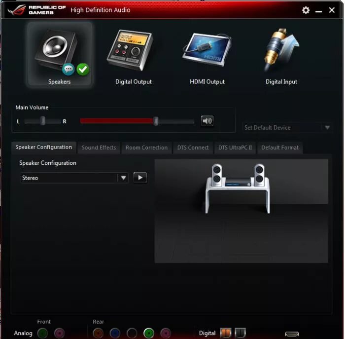Viewport: 345px width, 339px height.
Task: Click the default communication device chat badge
Action: (x=68, y=69)
